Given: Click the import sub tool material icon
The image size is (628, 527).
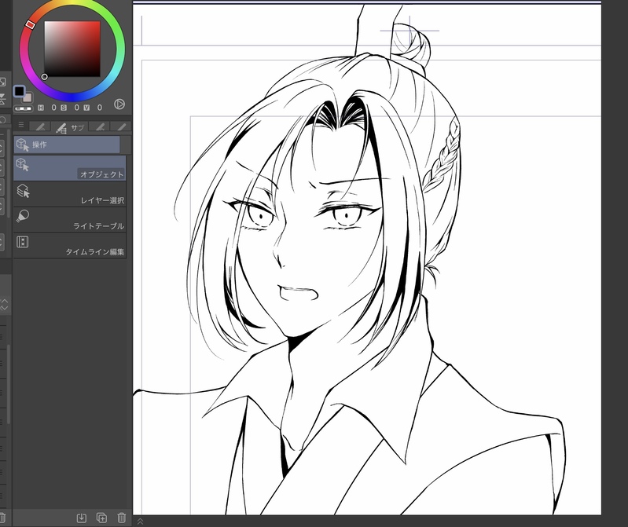Looking at the screenshot, I should pos(82,518).
